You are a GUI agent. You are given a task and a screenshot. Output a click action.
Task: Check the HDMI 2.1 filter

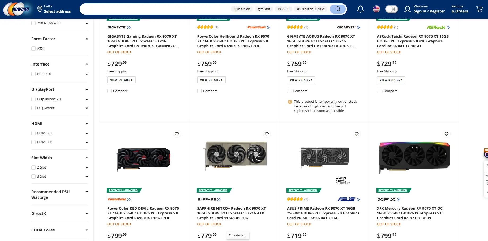33,133
